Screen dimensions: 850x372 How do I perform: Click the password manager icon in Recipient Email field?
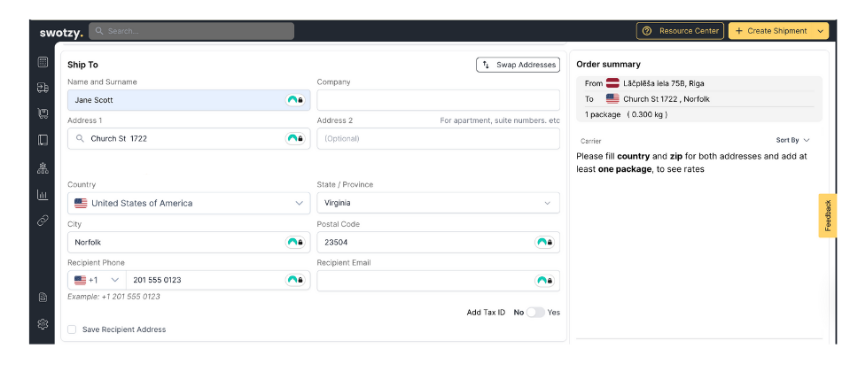coord(544,280)
